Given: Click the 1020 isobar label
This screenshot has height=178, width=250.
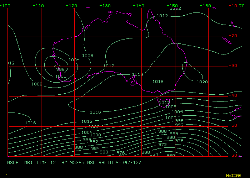Looking at the screenshot, I should [x=202, y=82].
